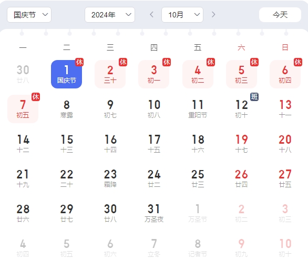Select October 13 十一

point(285,109)
